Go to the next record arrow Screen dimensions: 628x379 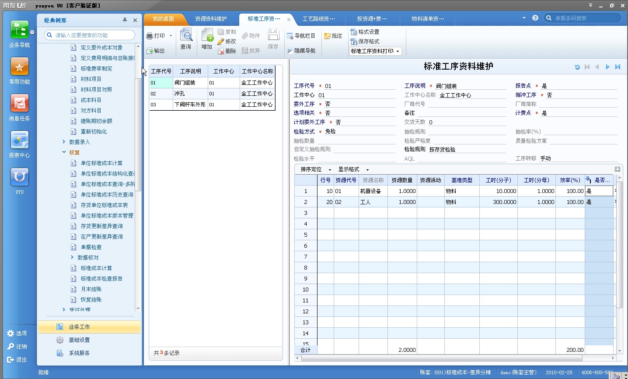(x=607, y=67)
